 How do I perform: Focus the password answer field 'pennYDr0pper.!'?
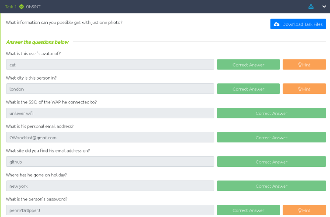click(x=110, y=210)
